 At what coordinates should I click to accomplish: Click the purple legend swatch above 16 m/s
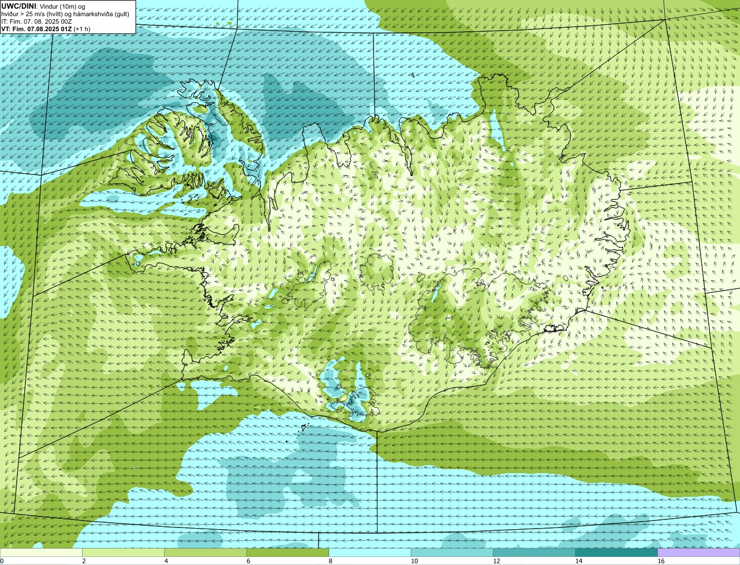pos(699,552)
